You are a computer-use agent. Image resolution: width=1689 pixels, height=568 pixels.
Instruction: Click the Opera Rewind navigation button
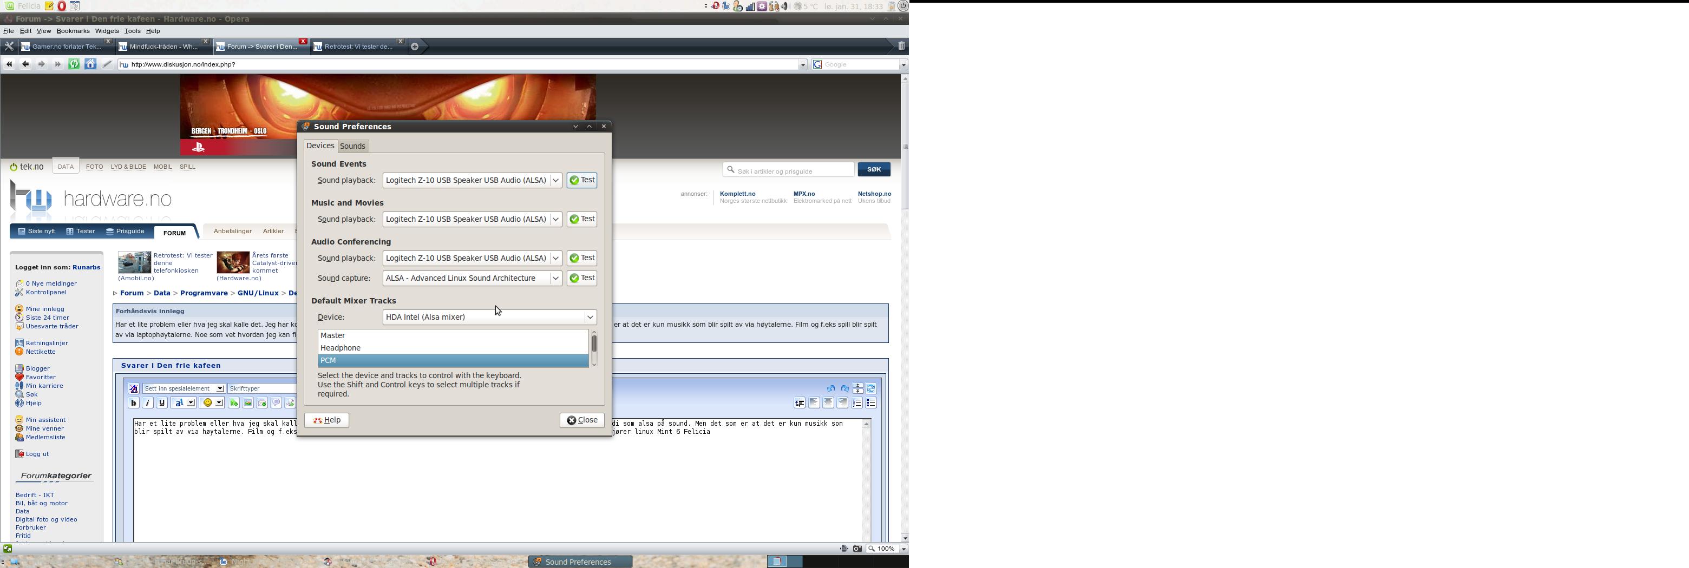tap(9, 64)
